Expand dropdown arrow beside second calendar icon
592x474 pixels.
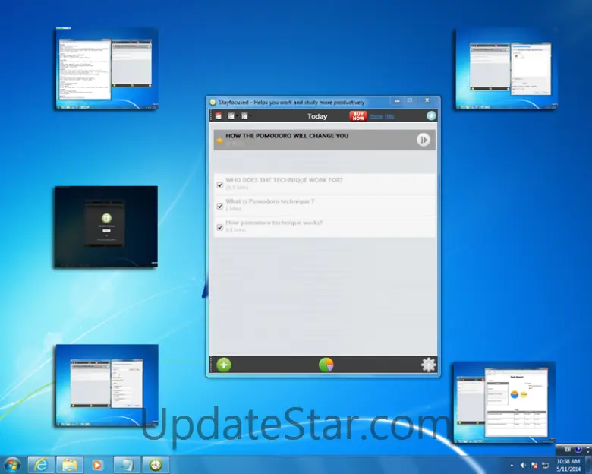click(x=236, y=116)
